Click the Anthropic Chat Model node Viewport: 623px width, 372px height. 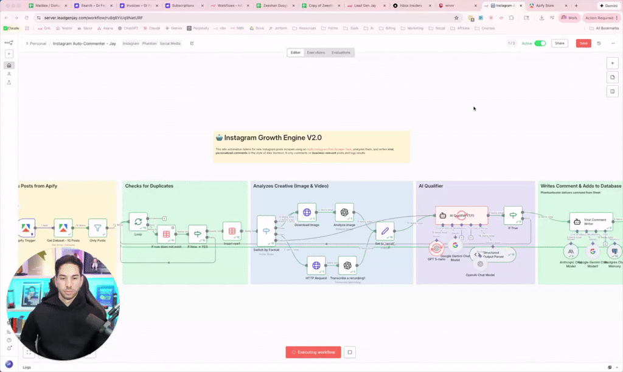pyautogui.click(x=571, y=251)
